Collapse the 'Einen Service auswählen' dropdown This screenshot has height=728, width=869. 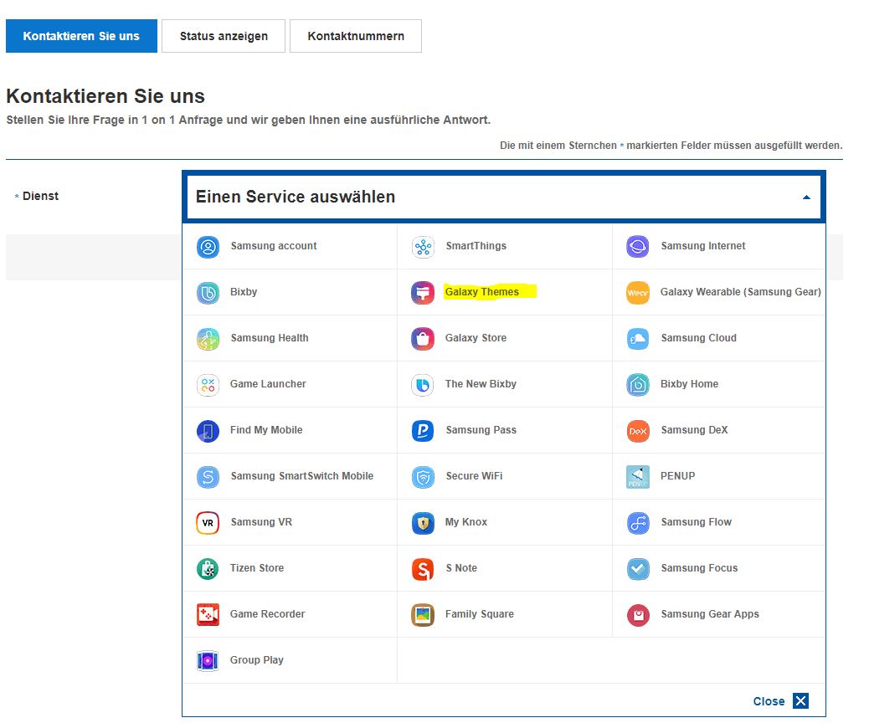(x=502, y=197)
